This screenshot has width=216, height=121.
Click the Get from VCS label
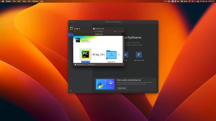coord(139,61)
